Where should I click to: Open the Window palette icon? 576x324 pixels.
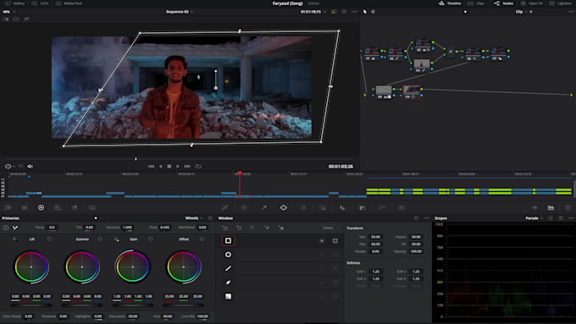[284, 208]
